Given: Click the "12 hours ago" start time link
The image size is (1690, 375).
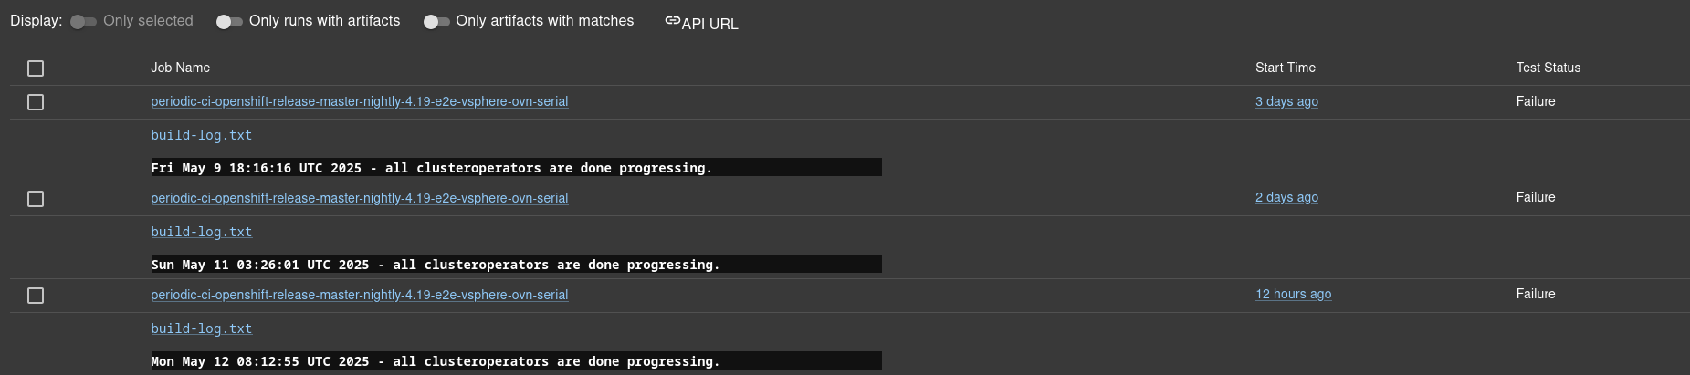Looking at the screenshot, I should click(1293, 294).
